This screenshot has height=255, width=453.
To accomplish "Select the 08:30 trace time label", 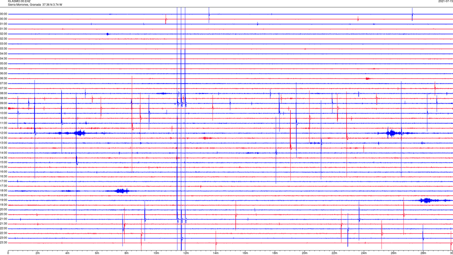I will [x=4, y=98].
